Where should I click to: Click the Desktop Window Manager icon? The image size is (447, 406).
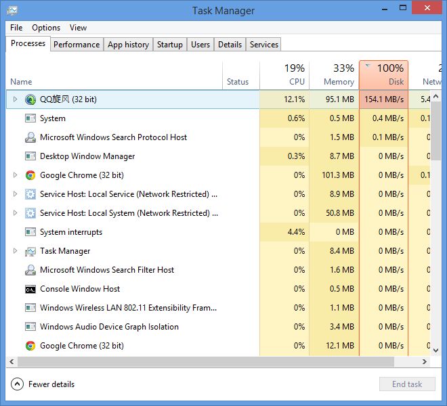[x=30, y=156]
